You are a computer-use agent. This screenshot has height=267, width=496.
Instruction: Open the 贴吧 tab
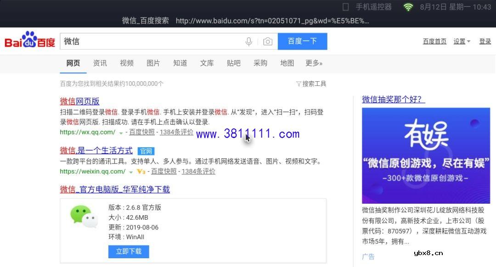point(234,63)
